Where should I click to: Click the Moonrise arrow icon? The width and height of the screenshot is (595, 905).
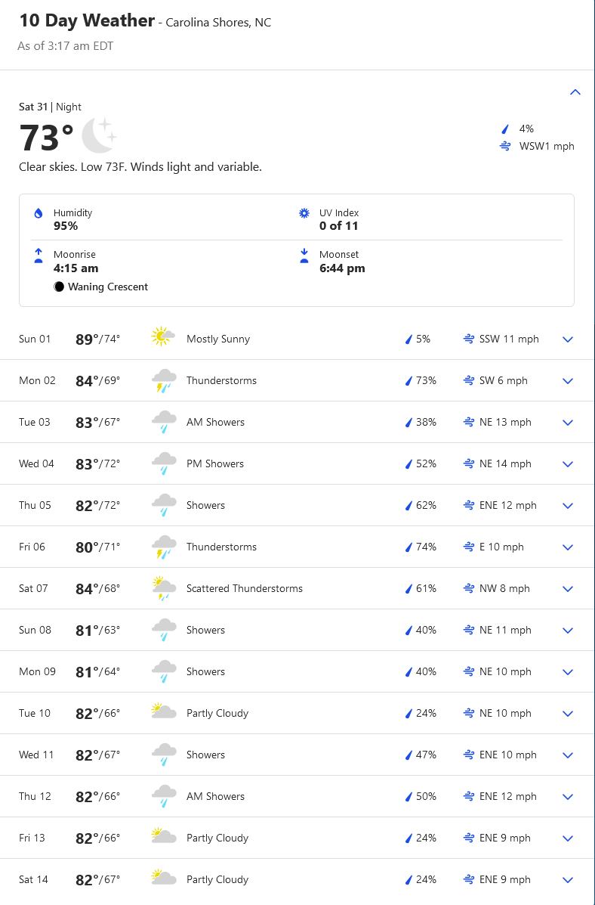tap(39, 256)
